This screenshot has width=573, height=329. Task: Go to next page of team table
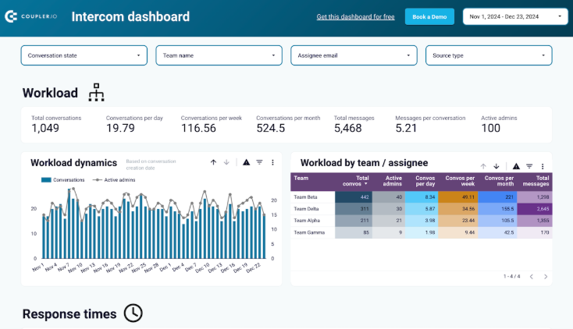click(546, 276)
